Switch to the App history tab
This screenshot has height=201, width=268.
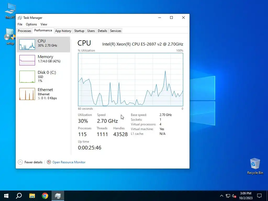pyautogui.click(x=63, y=31)
